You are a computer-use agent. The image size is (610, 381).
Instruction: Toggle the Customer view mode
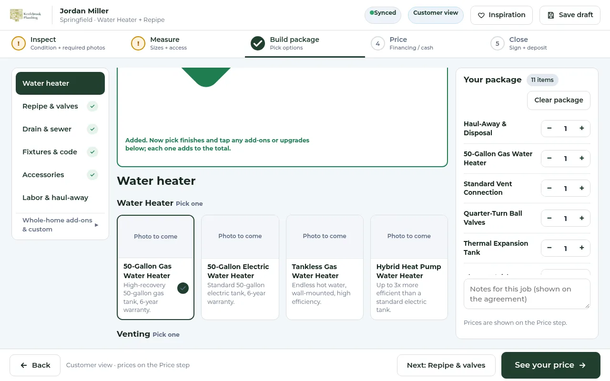436,15
